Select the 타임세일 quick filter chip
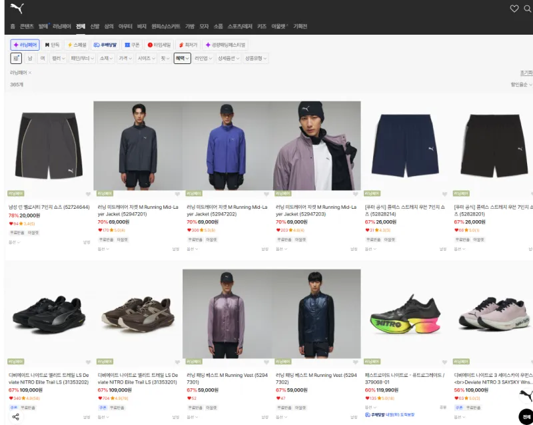This screenshot has width=533, height=425. click(x=159, y=45)
